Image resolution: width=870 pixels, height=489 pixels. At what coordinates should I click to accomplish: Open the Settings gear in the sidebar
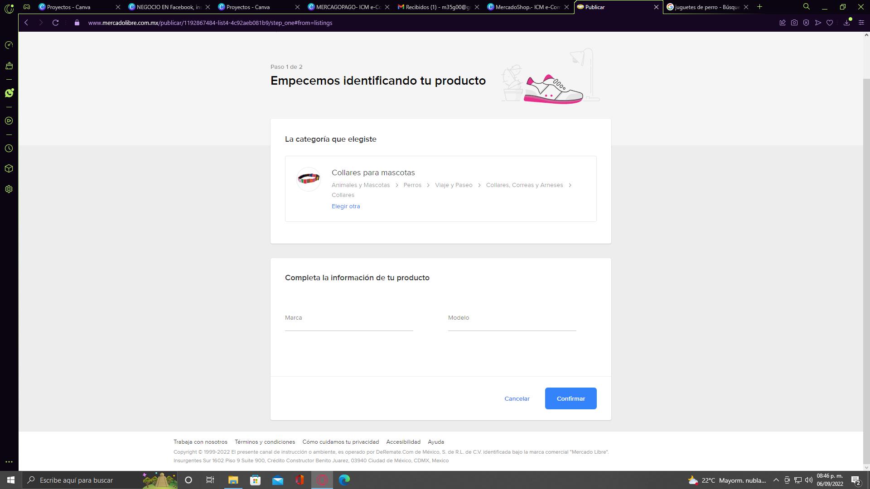click(9, 189)
